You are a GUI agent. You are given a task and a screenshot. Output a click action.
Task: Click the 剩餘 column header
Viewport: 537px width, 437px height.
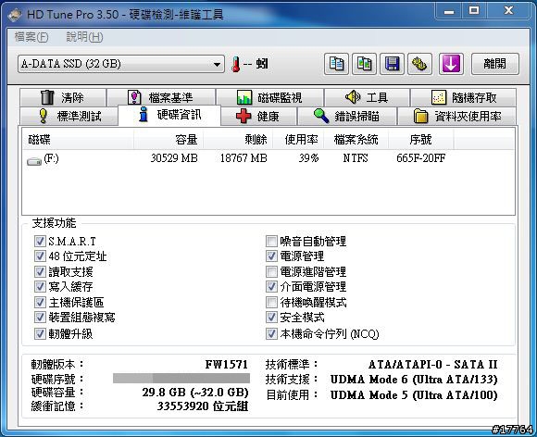pyautogui.click(x=238, y=140)
